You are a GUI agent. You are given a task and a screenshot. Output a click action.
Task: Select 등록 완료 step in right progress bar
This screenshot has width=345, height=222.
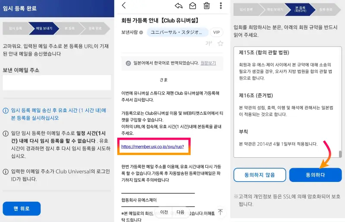tap(326, 9)
